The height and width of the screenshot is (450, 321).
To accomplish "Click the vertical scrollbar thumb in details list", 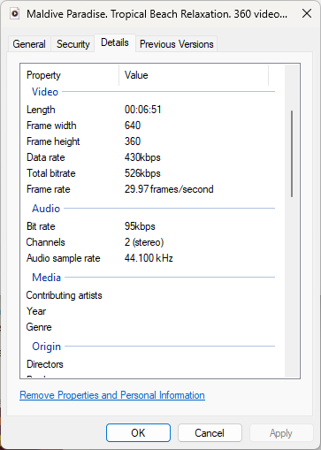I will coord(292,154).
